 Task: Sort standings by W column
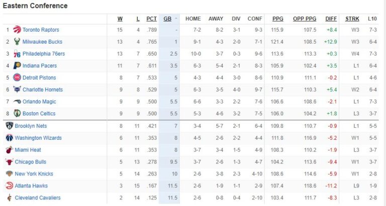click(120, 19)
